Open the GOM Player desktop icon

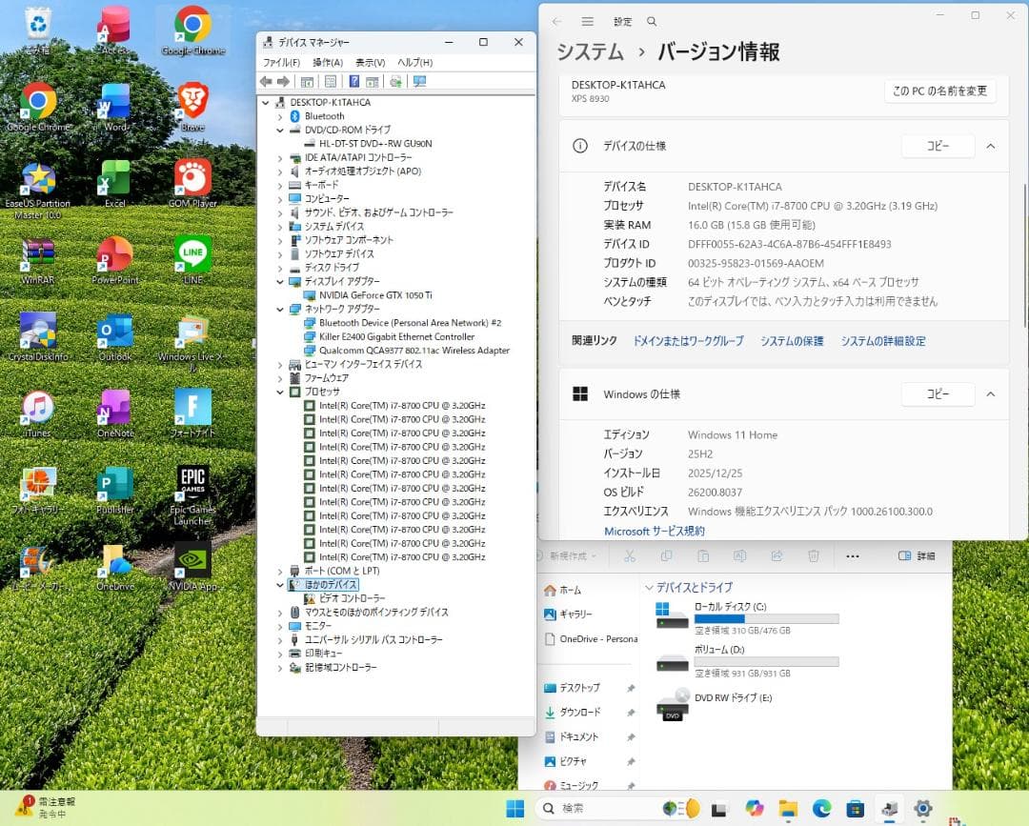[x=192, y=183]
